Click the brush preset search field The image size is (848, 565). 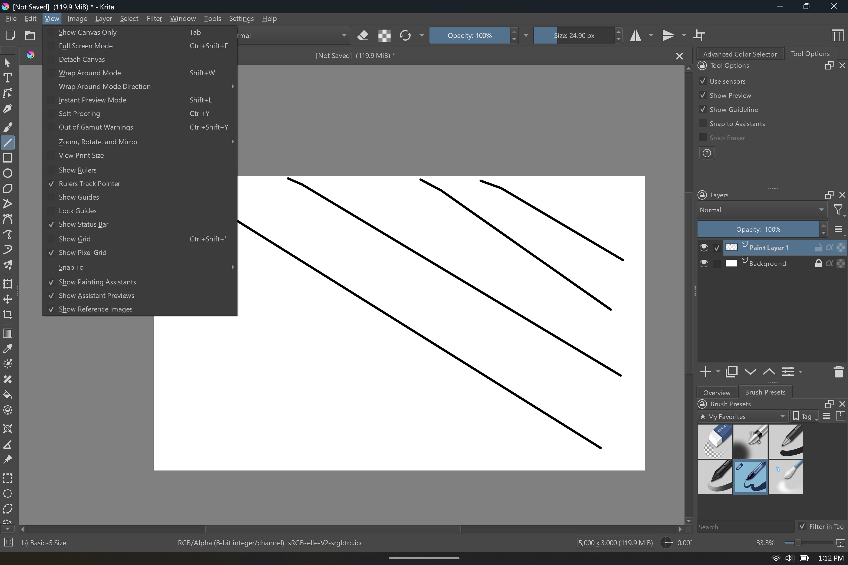pyautogui.click(x=746, y=526)
